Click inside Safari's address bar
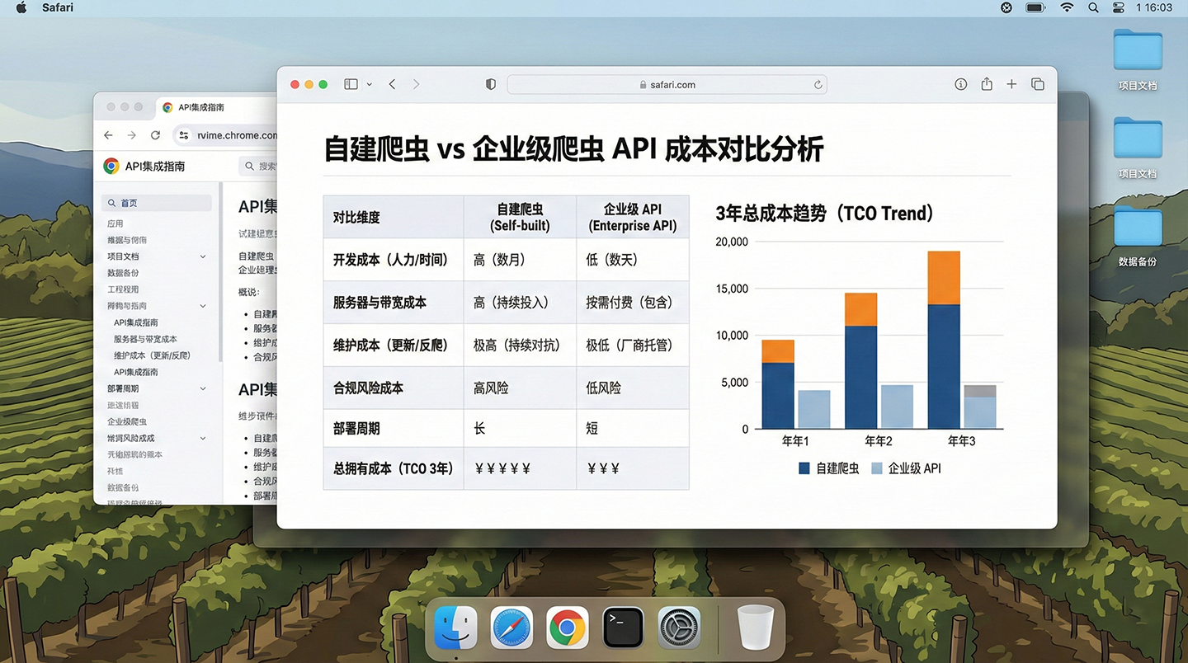 [x=667, y=84]
